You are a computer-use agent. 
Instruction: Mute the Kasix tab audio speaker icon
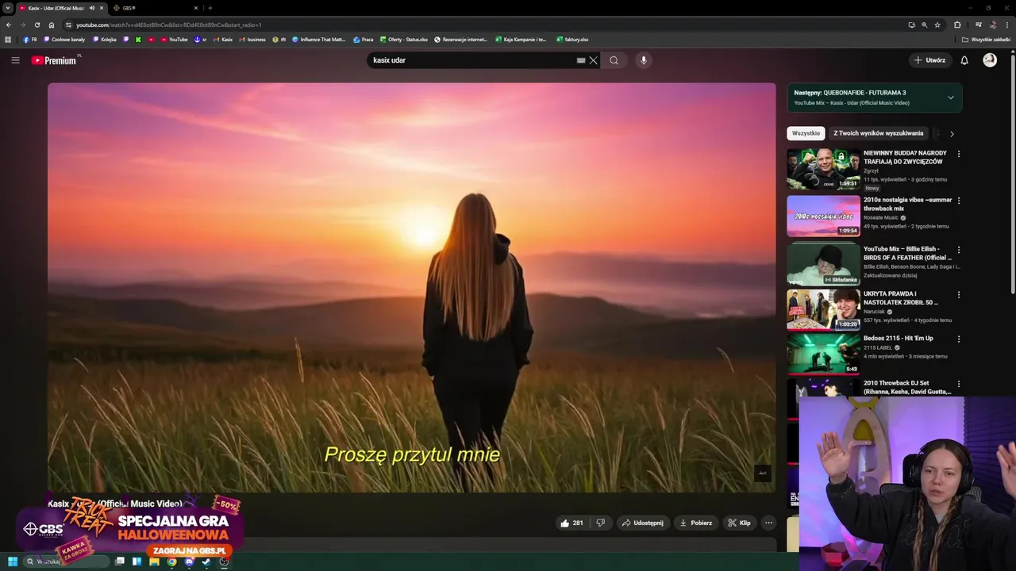click(x=92, y=8)
